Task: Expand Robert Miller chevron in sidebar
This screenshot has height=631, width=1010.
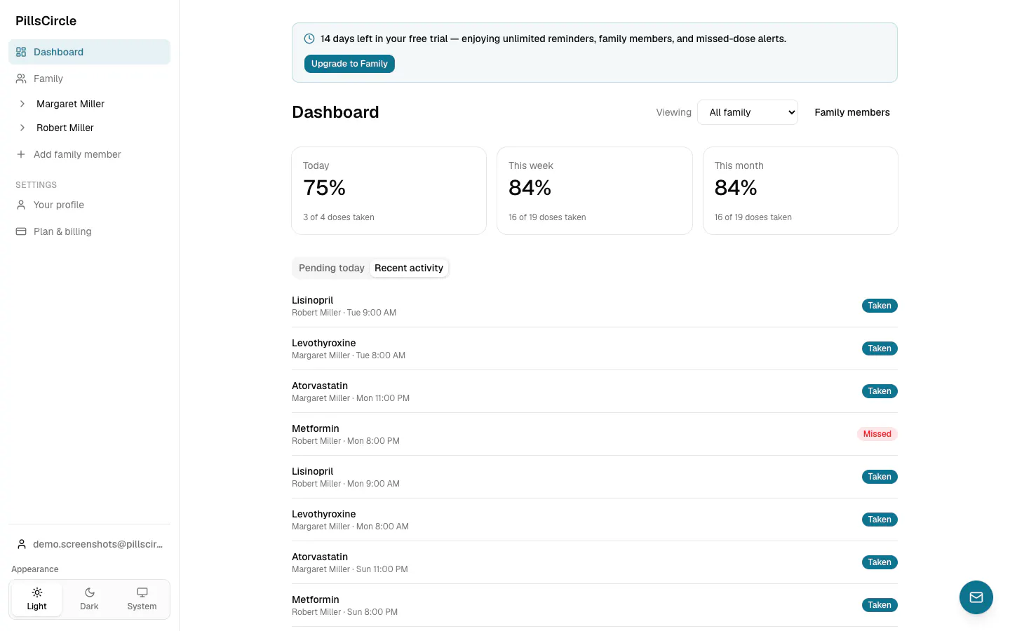Action: (22, 128)
